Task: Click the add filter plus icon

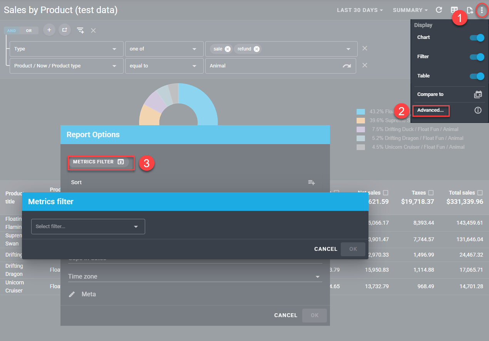Action: (x=49, y=30)
